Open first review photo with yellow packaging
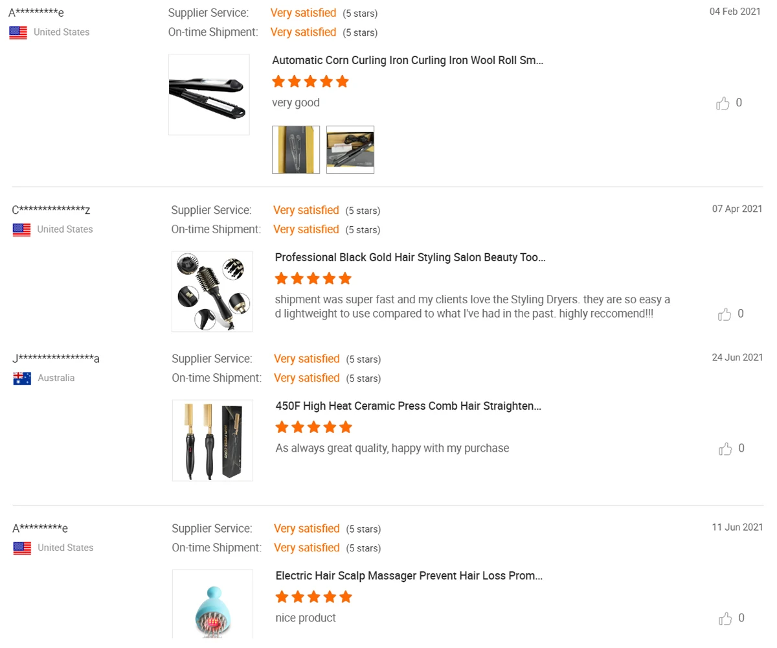 point(296,150)
